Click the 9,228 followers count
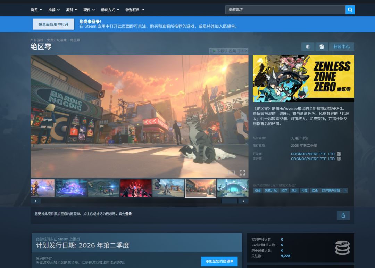Viewport: 375px width, 268px height. [285, 256]
